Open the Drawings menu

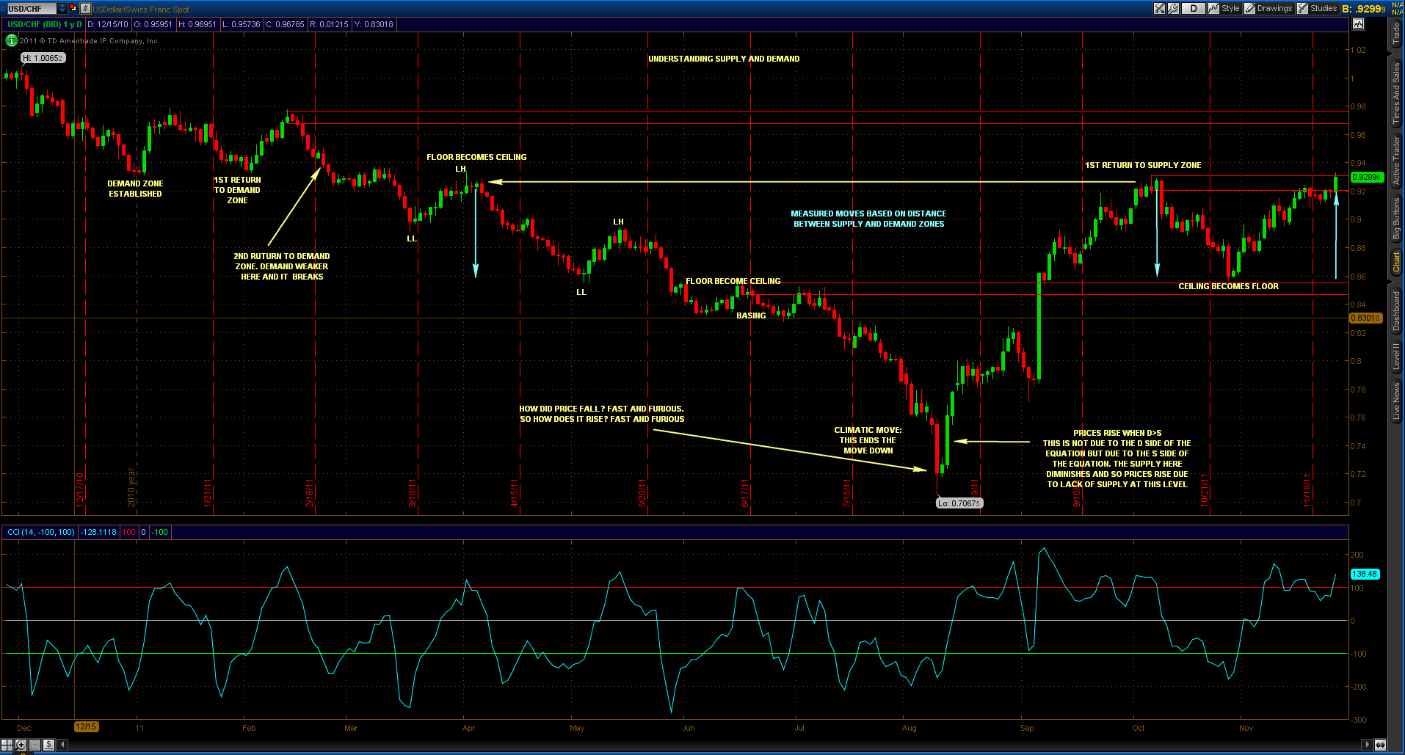1268,9
